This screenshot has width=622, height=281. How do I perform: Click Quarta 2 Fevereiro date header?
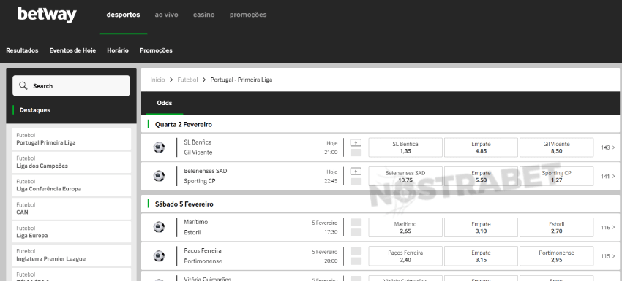(184, 124)
